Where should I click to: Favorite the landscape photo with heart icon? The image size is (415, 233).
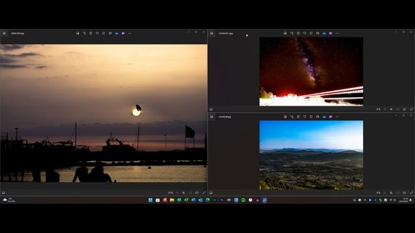(305, 116)
